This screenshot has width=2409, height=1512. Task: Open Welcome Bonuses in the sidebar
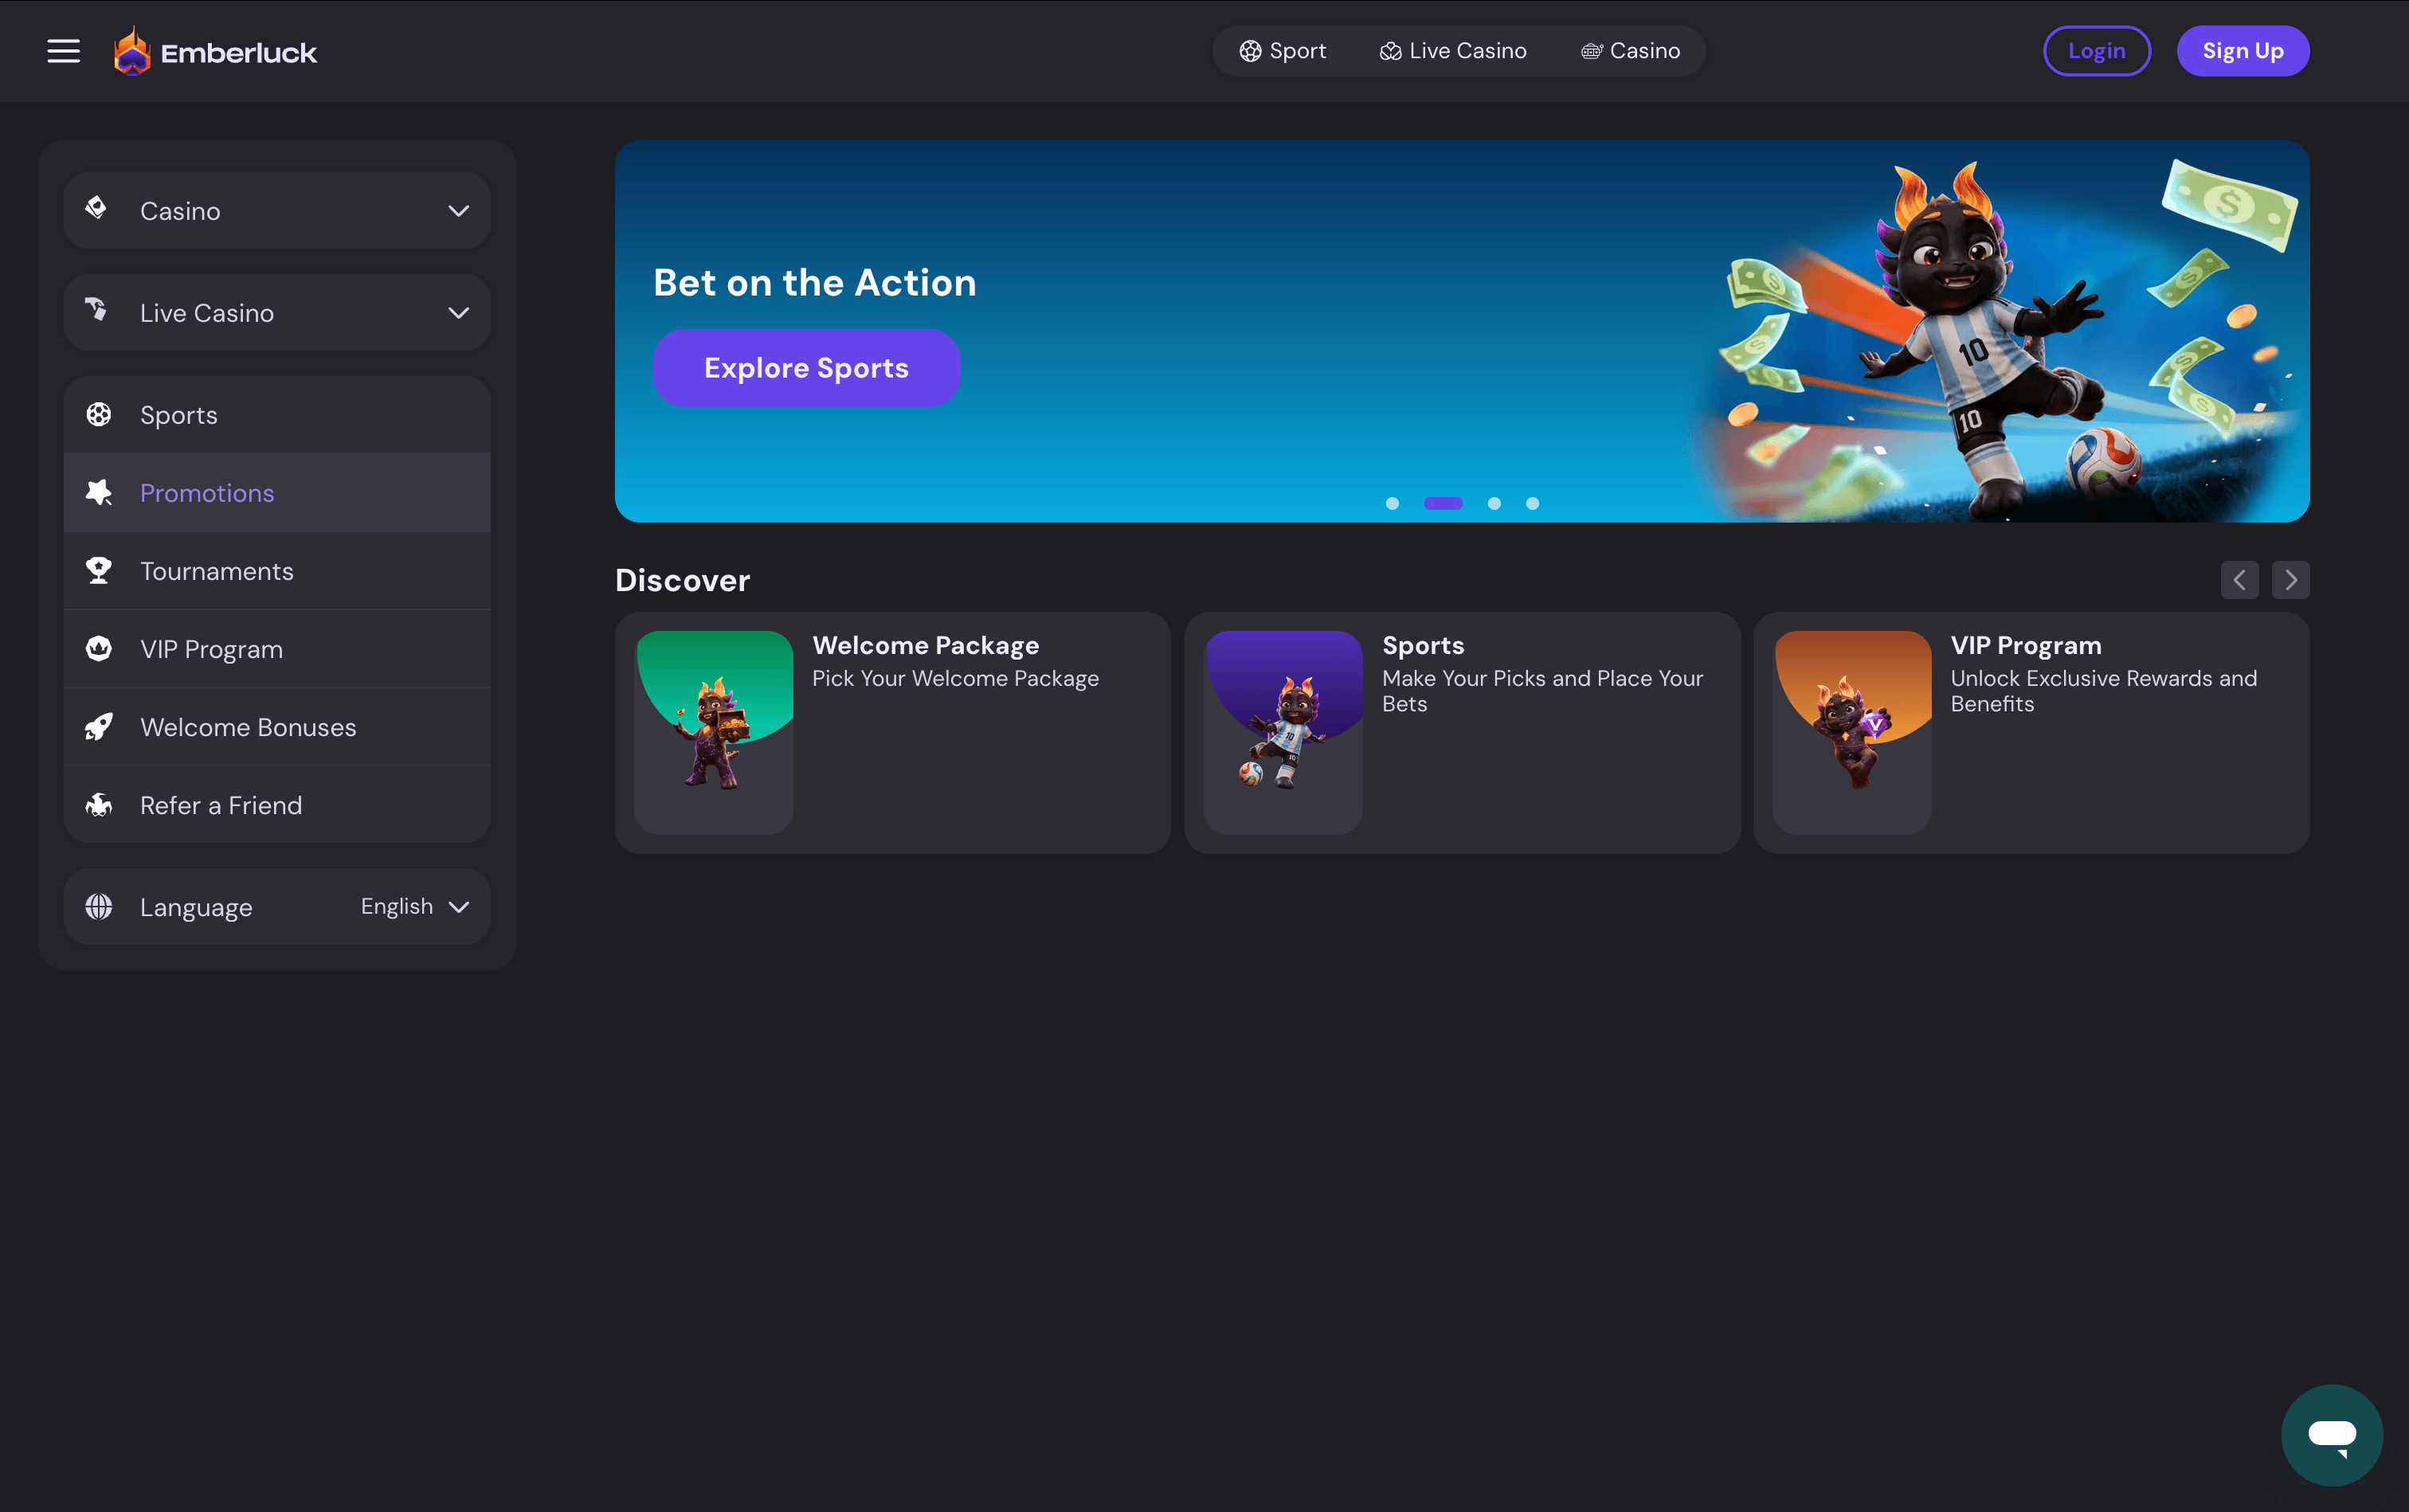pyautogui.click(x=277, y=727)
